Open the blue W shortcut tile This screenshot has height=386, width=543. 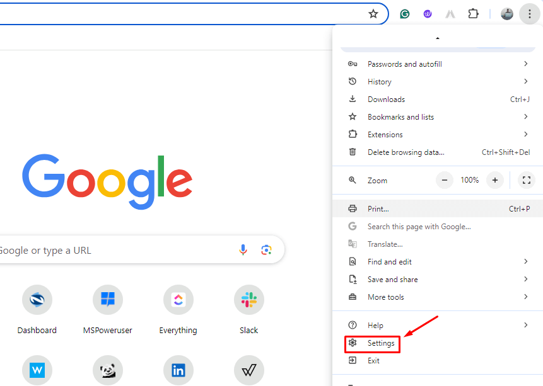coord(37,370)
